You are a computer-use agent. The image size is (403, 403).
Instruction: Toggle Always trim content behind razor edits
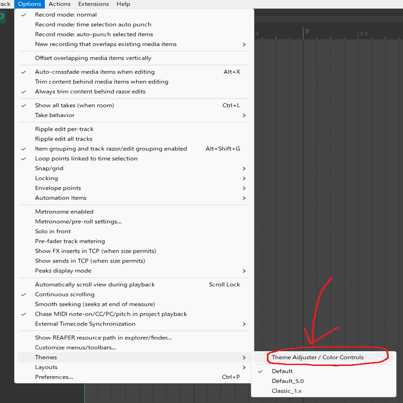[134, 91]
